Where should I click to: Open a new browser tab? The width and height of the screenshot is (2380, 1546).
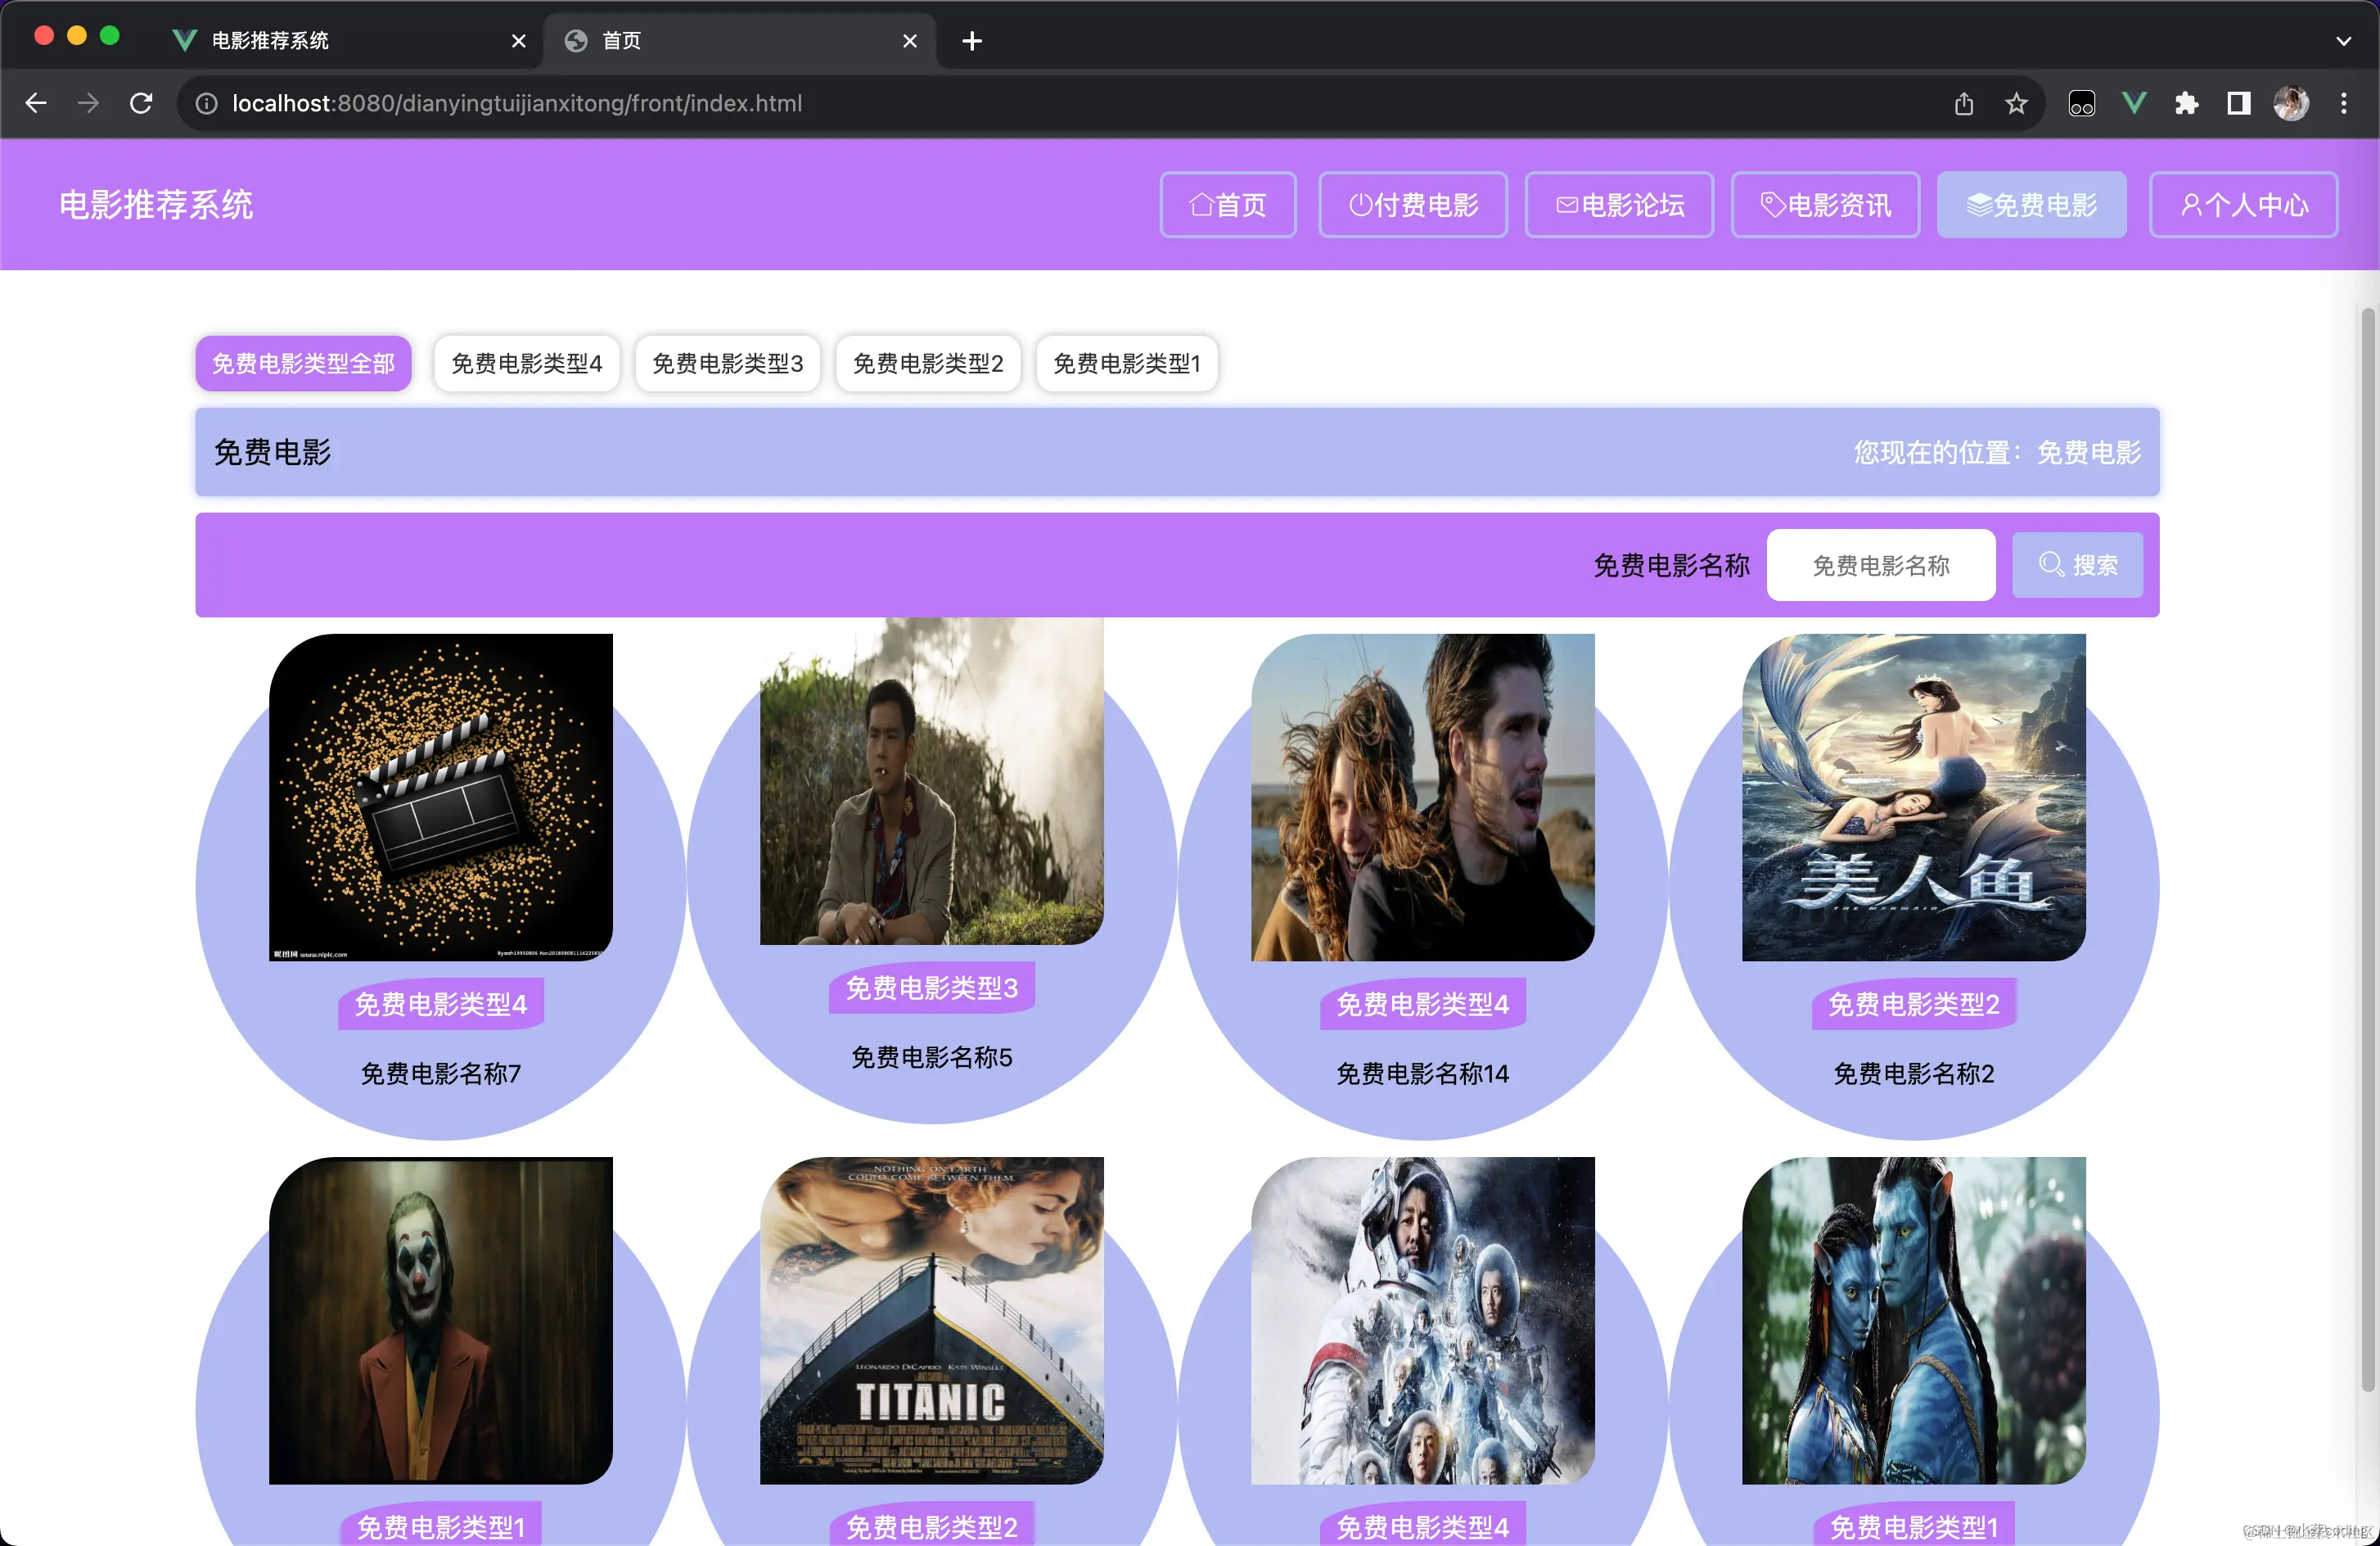(x=971, y=41)
